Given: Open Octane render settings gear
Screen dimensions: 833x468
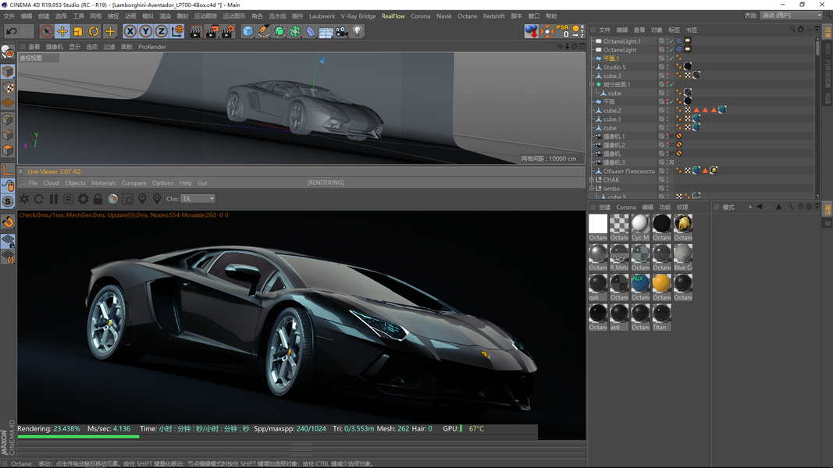Looking at the screenshot, I should click(83, 199).
